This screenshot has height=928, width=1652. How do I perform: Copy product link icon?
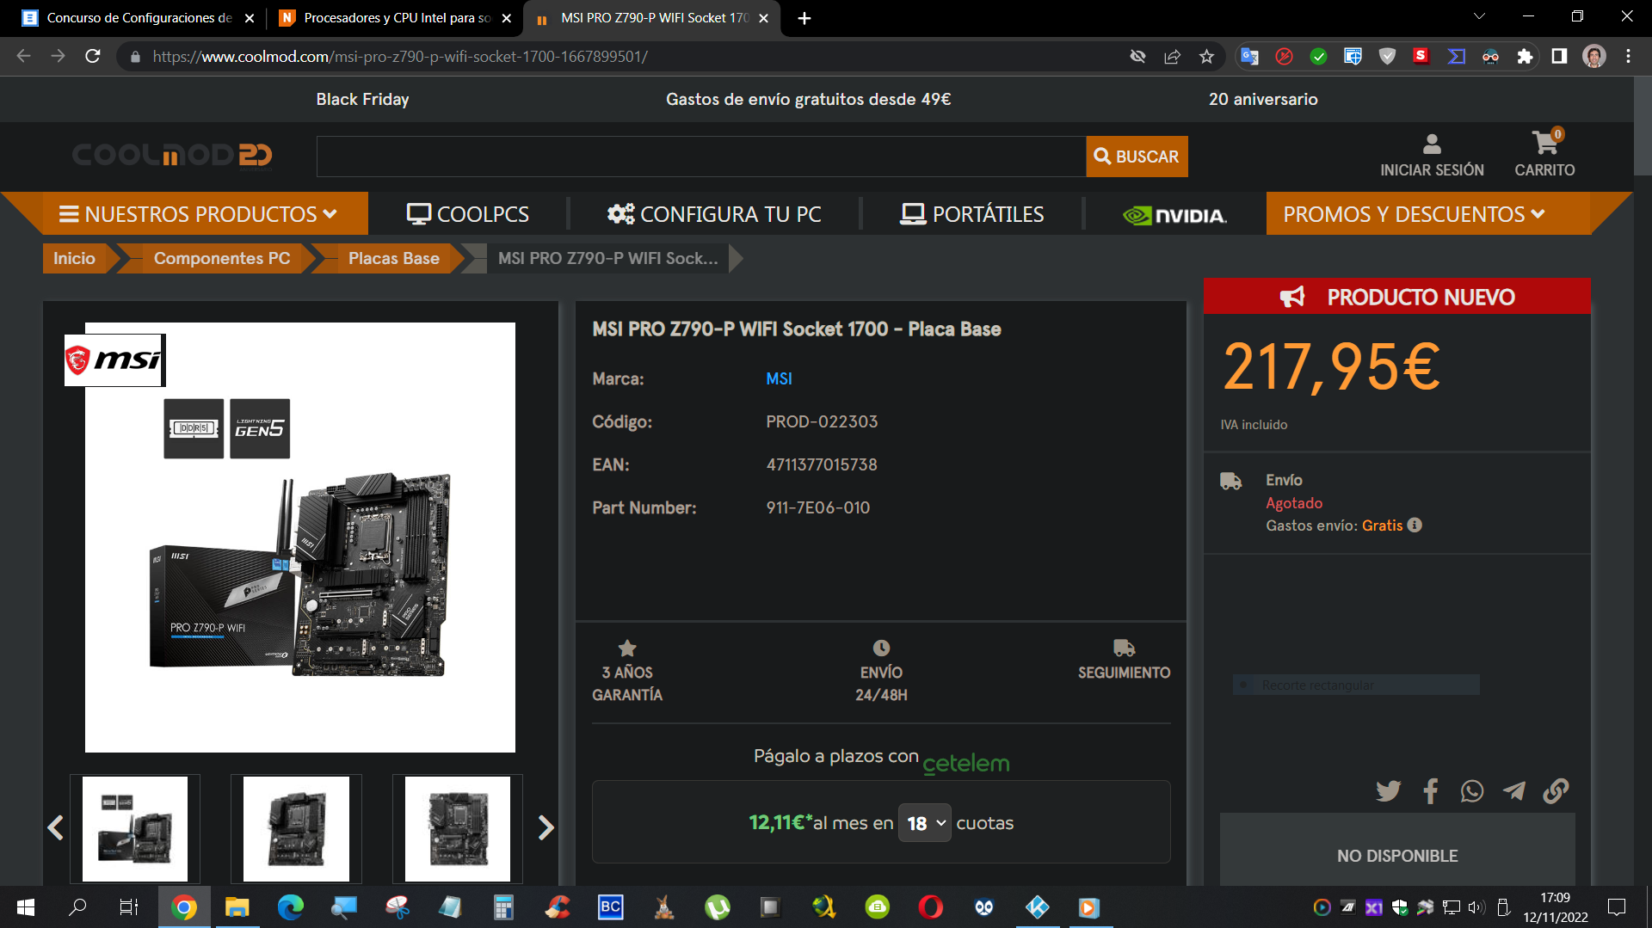pos(1556,790)
